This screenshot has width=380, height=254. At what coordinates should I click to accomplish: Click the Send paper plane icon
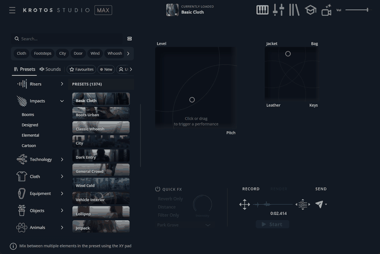(319, 204)
